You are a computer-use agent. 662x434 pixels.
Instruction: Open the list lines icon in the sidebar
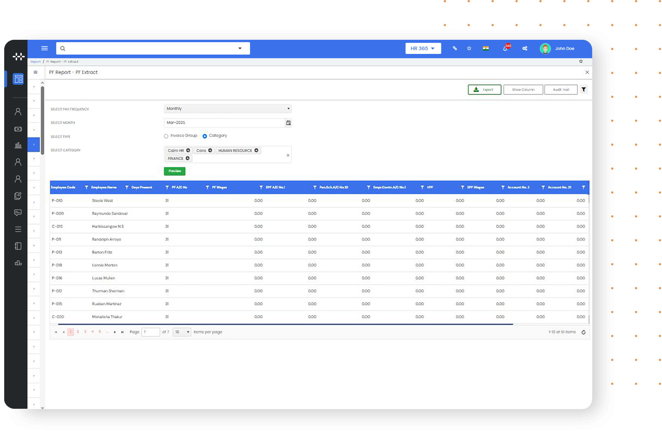pyautogui.click(x=18, y=229)
